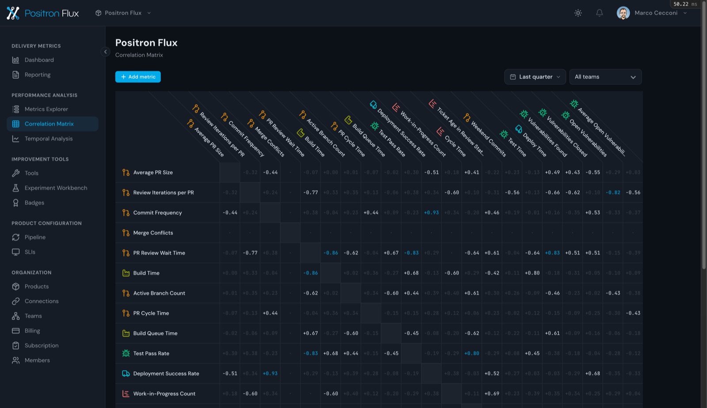Select Correlation Matrix in the sidebar
707x408 pixels.
[53, 124]
